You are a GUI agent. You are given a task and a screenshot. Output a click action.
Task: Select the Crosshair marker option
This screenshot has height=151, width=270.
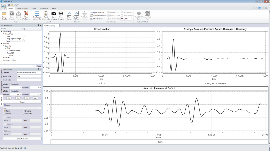23,111
